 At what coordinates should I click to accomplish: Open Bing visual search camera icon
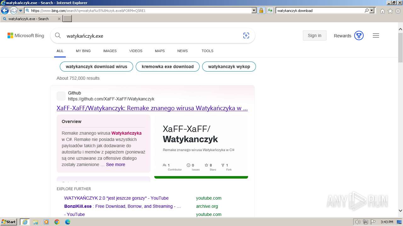(x=246, y=35)
